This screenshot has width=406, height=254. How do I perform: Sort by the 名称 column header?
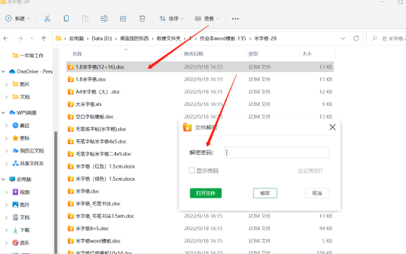(x=77, y=54)
